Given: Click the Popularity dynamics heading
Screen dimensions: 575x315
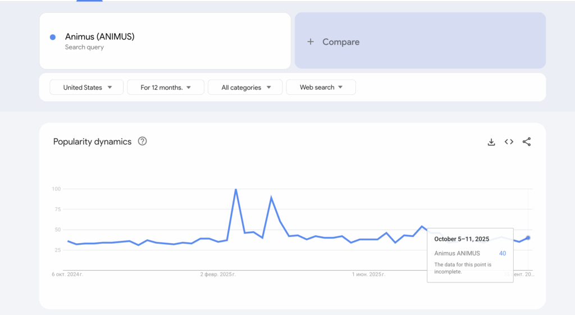Looking at the screenshot, I should tap(92, 141).
